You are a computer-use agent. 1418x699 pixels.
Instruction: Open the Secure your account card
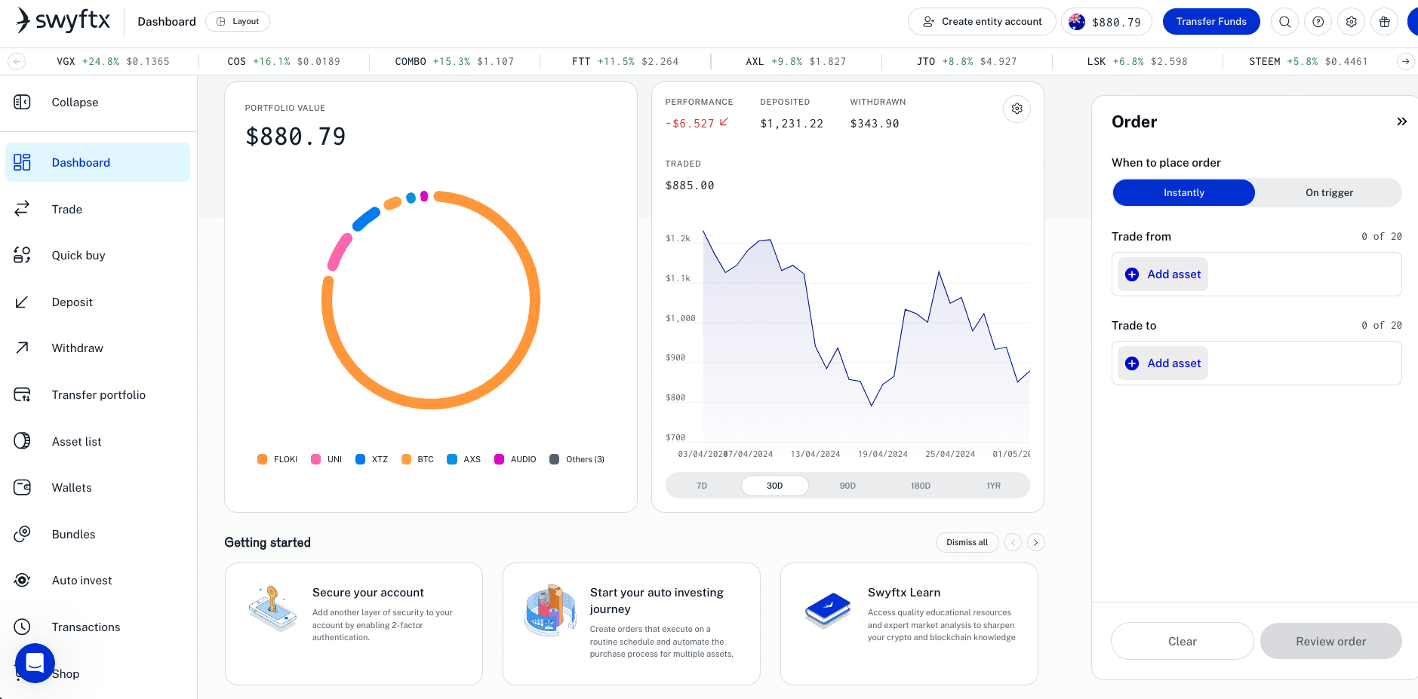click(x=354, y=624)
